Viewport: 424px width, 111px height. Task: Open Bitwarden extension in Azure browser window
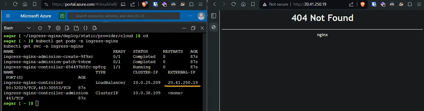155,5
